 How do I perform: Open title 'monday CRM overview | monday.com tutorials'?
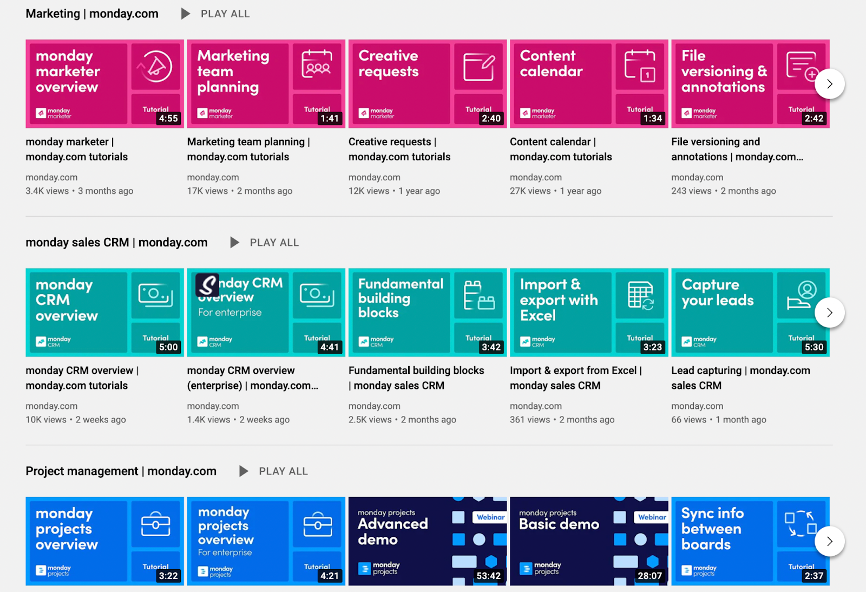(x=82, y=378)
